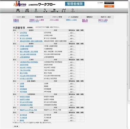130x129 pixels.
Task: Click the J-MOTTO logo
Action: (20, 4)
